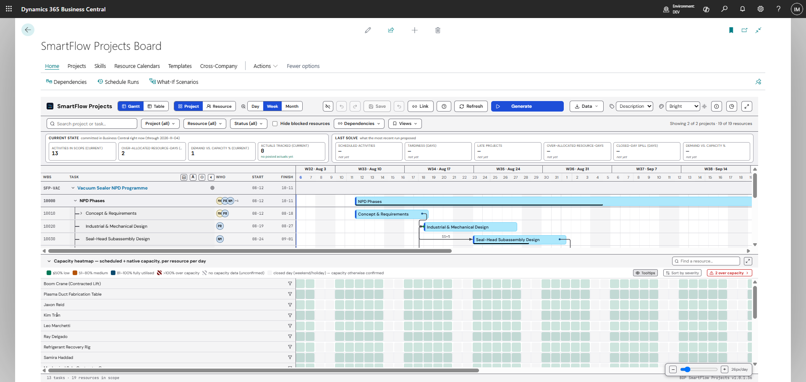The width and height of the screenshot is (806, 382).
Task: Click the zoom magnifier icon before Day
Action: tap(243, 107)
